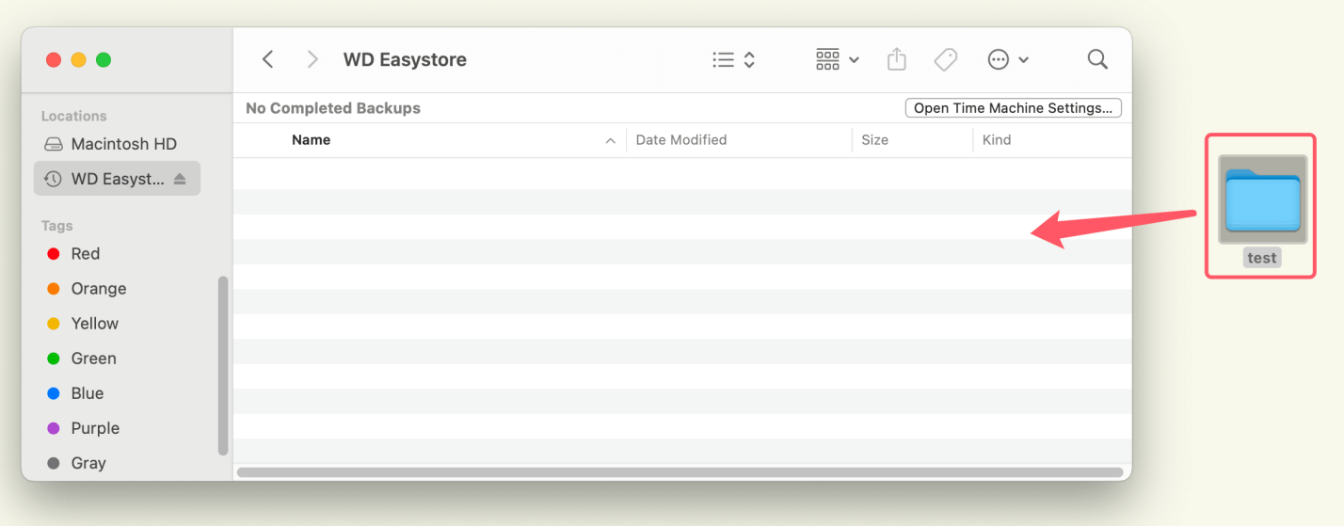
Task: Sort by Name column header
Action: 312,140
